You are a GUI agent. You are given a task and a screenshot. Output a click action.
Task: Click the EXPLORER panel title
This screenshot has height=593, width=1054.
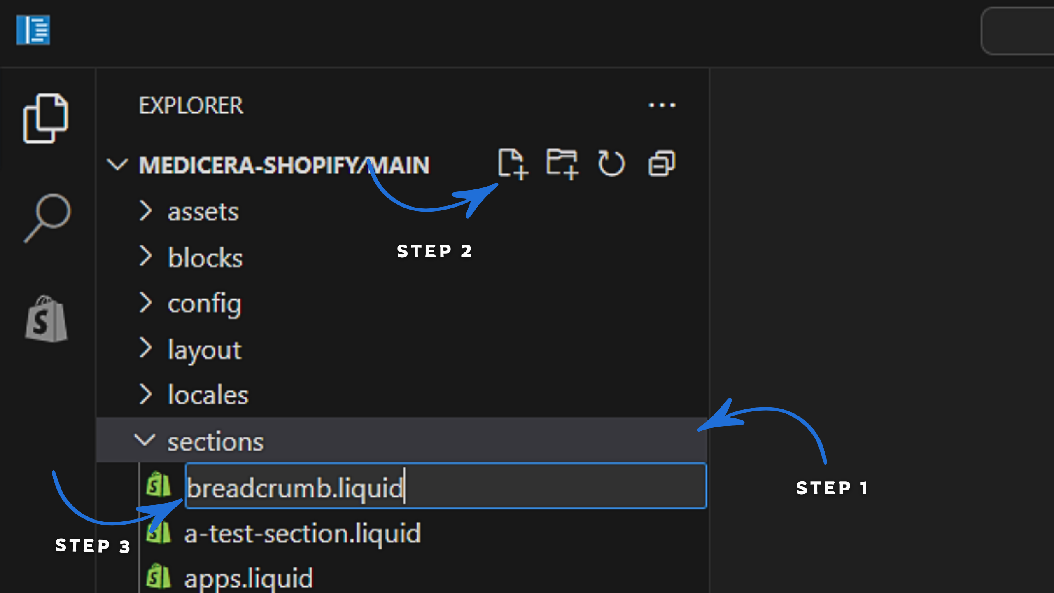pyautogui.click(x=191, y=106)
